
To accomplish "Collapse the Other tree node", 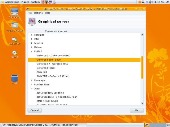I will (32, 88).
